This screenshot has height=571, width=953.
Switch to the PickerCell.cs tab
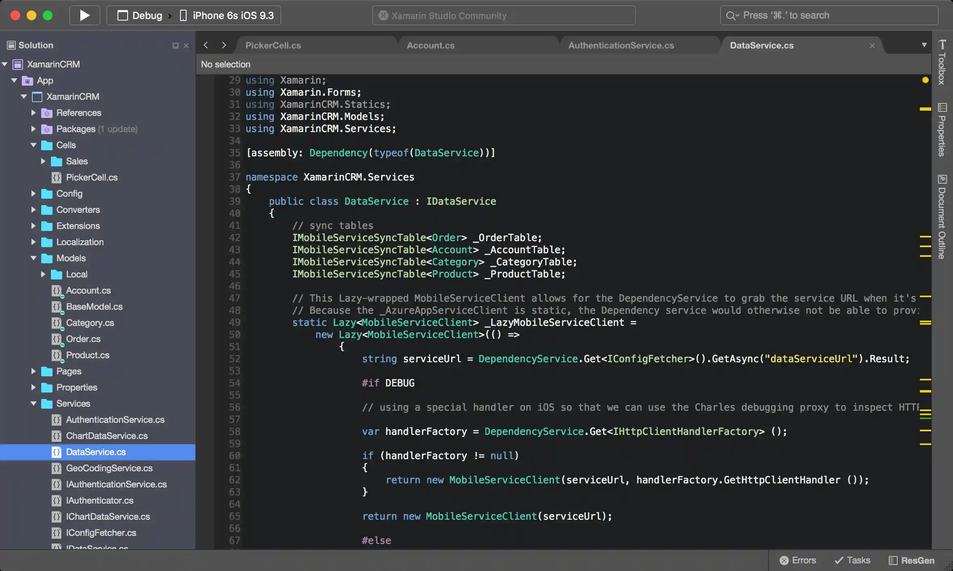[x=273, y=45]
